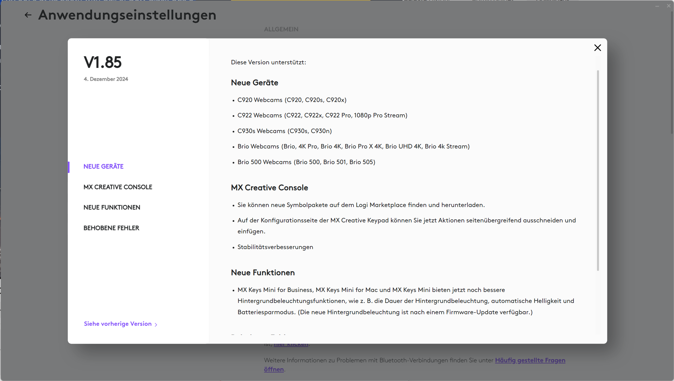Open the NEUE FUNKTIONEN section

coord(112,207)
